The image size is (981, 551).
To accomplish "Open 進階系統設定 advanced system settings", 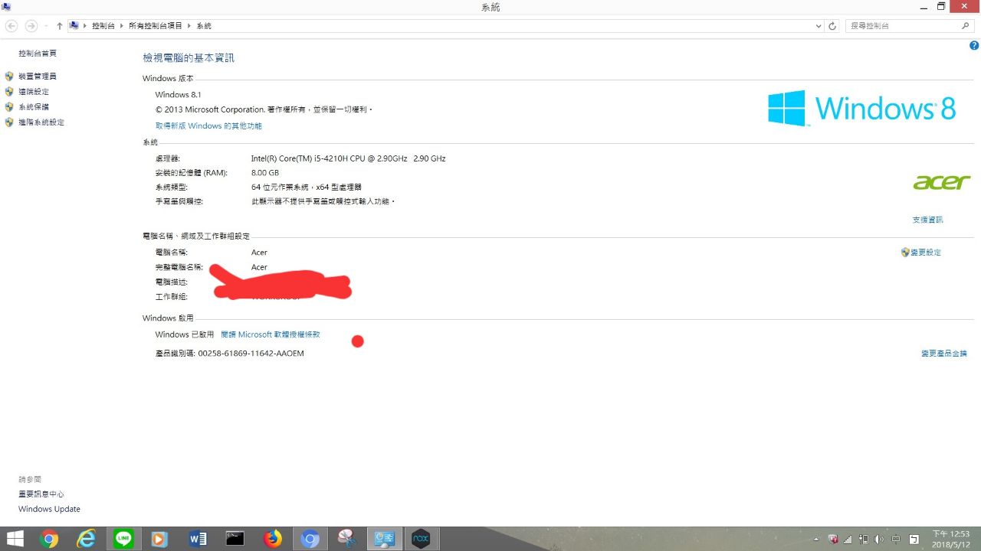I will (41, 122).
